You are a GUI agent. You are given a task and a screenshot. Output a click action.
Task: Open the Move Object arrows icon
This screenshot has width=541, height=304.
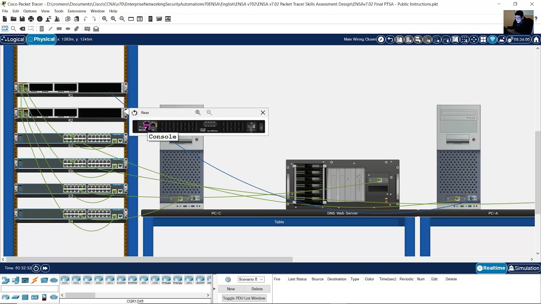tap(474, 39)
